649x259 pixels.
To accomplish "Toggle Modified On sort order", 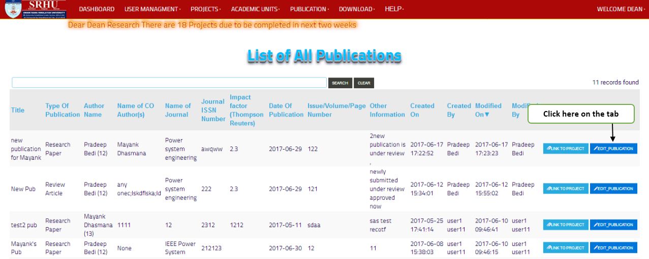I will pyautogui.click(x=488, y=110).
